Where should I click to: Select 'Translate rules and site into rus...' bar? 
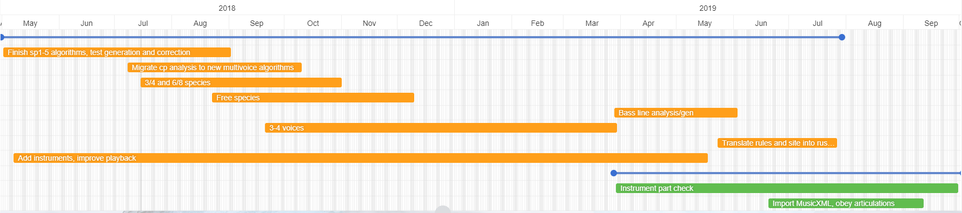click(x=777, y=143)
